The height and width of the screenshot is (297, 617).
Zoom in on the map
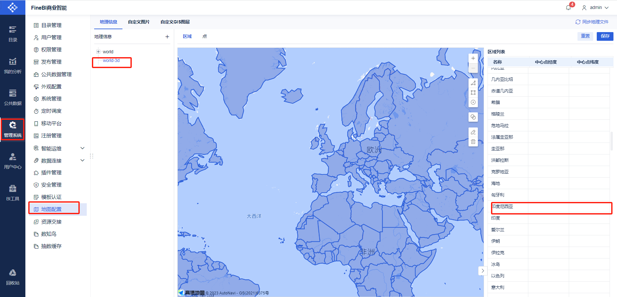coord(473,58)
